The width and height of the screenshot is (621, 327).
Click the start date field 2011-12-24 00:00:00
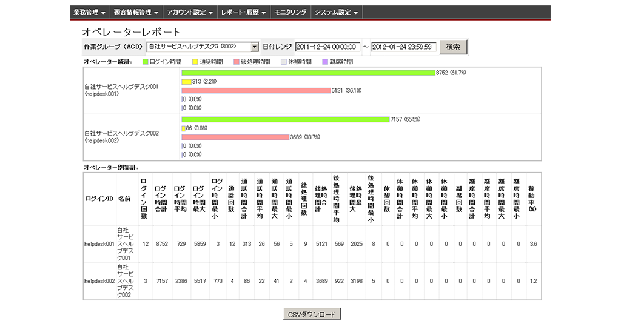(x=327, y=47)
